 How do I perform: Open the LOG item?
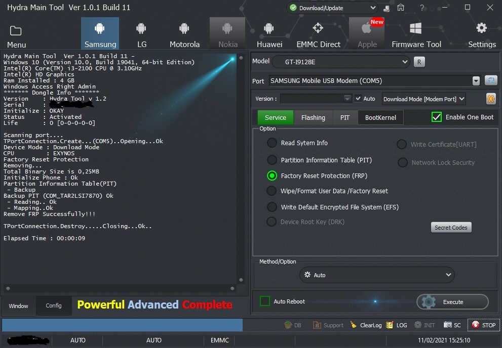click(x=397, y=325)
